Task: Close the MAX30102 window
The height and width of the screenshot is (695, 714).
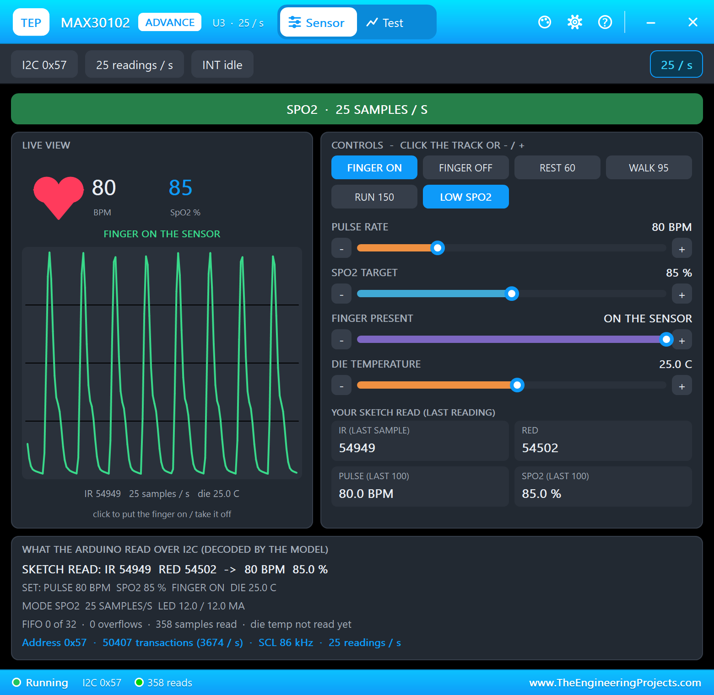Action: coord(693,22)
